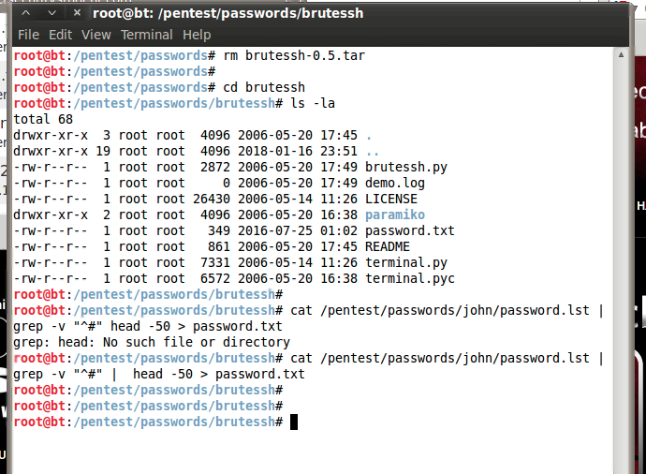Click password.txt in the ls output
Viewport: 646px width, 474px height.
pos(410,230)
